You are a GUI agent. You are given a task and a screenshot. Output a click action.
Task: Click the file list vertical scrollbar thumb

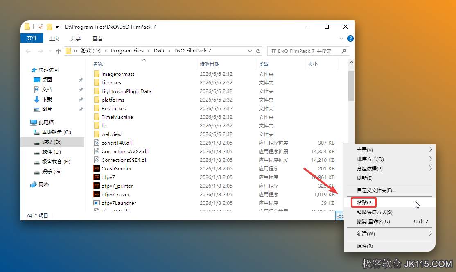tap(351, 86)
